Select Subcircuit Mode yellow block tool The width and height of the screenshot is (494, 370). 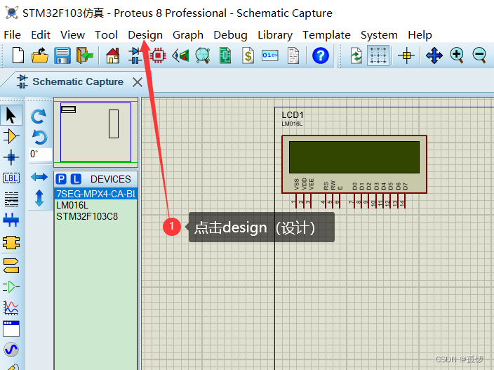point(11,242)
